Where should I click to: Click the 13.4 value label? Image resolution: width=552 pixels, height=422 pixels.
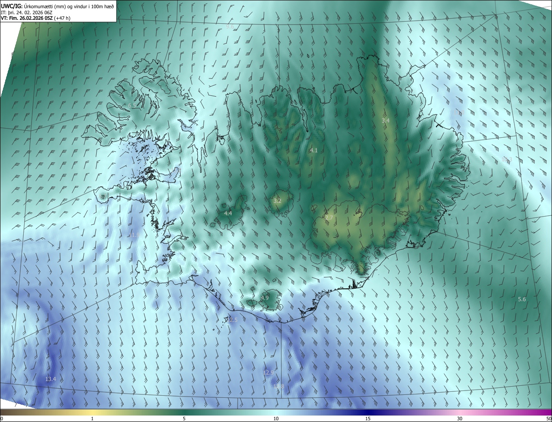point(50,379)
